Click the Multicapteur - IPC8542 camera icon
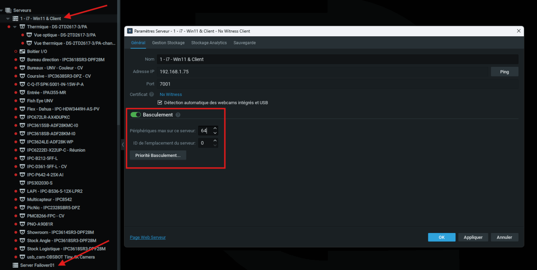Screen dimensions: 537x270 click(22, 200)
